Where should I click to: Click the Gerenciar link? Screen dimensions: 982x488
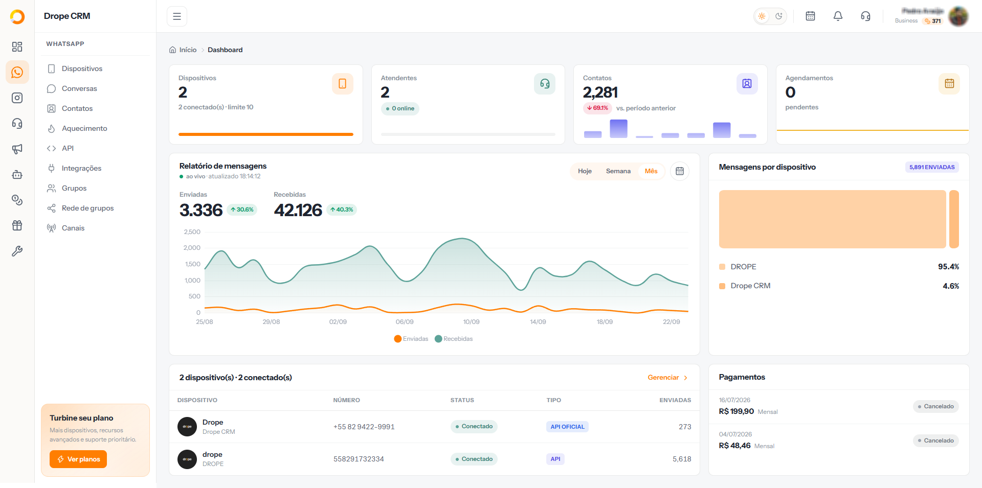pos(667,378)
